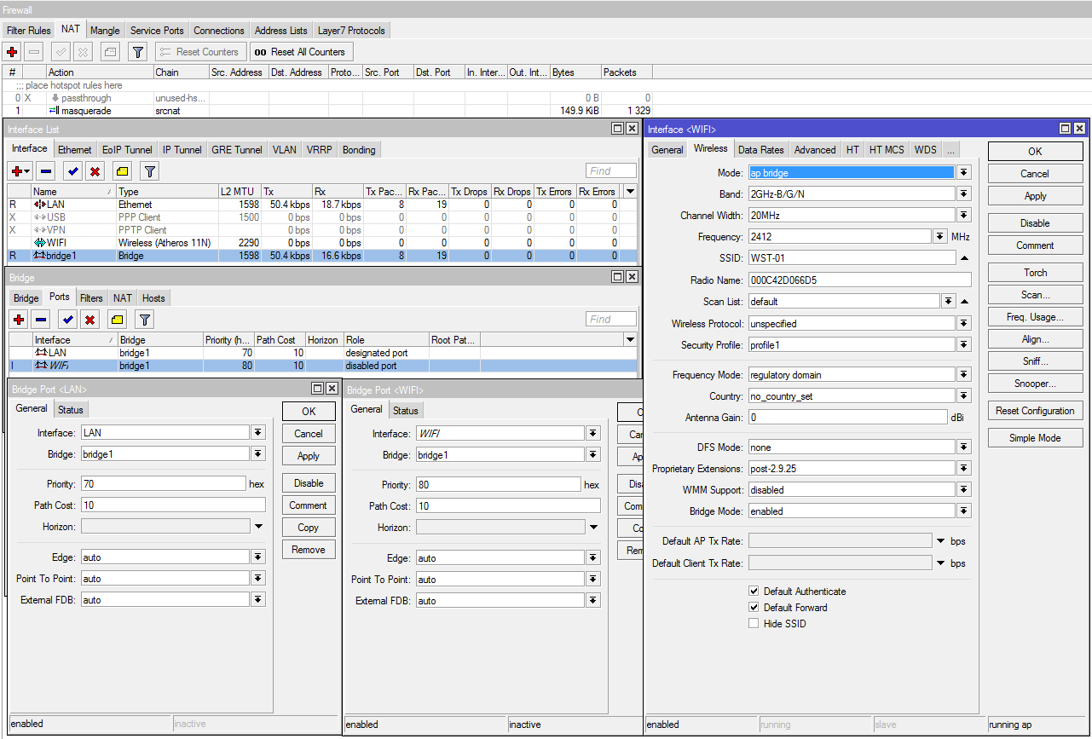Open the WMM Support dropdown

click(x=964, y=490)
